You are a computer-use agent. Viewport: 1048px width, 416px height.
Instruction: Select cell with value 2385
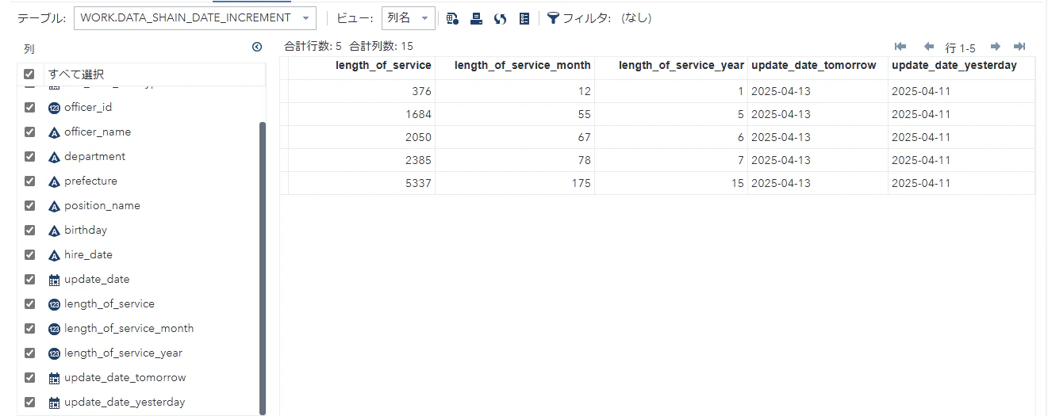[x=362, y=160]
